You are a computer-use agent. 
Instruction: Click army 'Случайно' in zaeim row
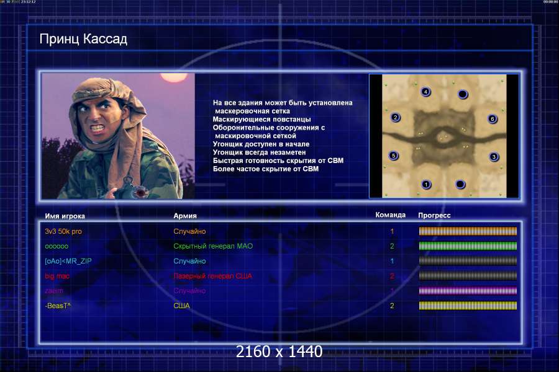(x=189, y=291)
